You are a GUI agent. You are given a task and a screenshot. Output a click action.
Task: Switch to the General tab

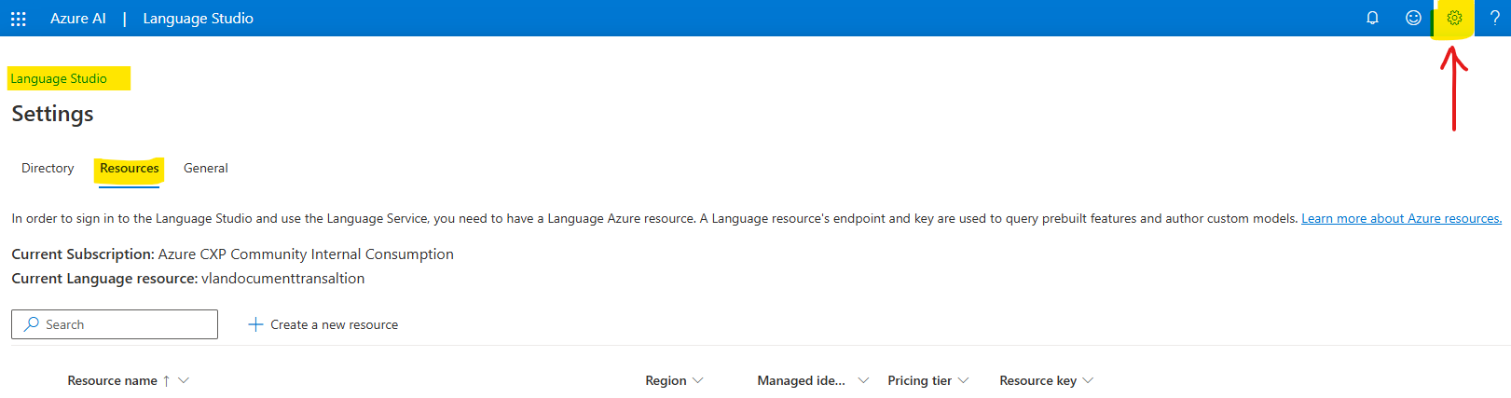206,169
